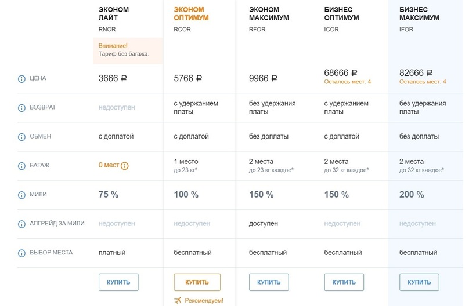Select the БИЗНЕС ОПТИМУМ column header
476x306 pixels.
point(341,14)
